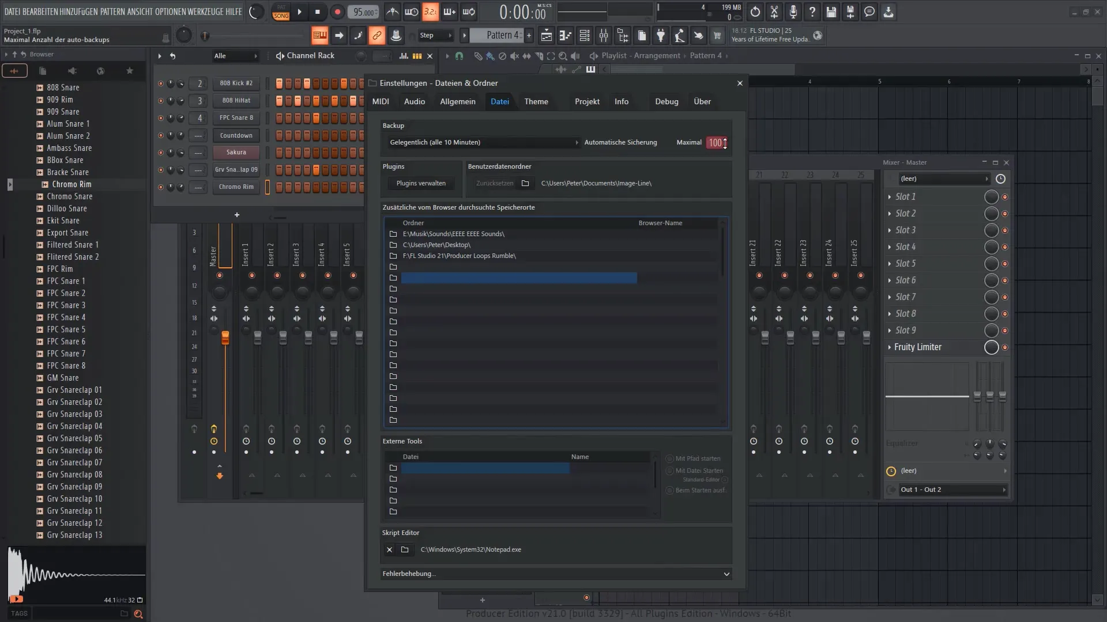1107x622 pixels.
Task: Click the Maximal backups field showing 100
Action: (x=717, y=142)
